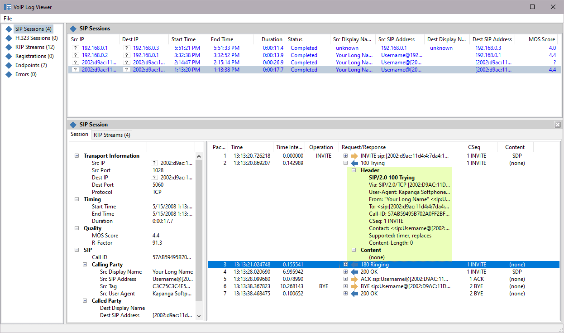Expand the INVITE packet row
The width and height of the screenshot is (564, 333).
[x=345, y=156]
